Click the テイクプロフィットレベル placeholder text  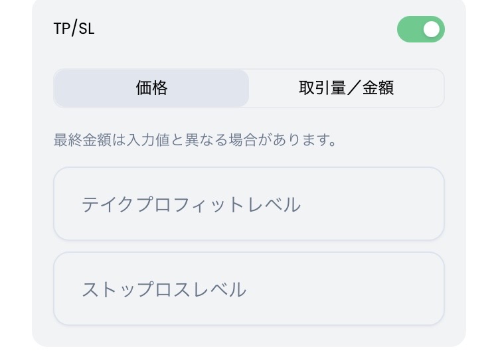[x=191, y=204]
